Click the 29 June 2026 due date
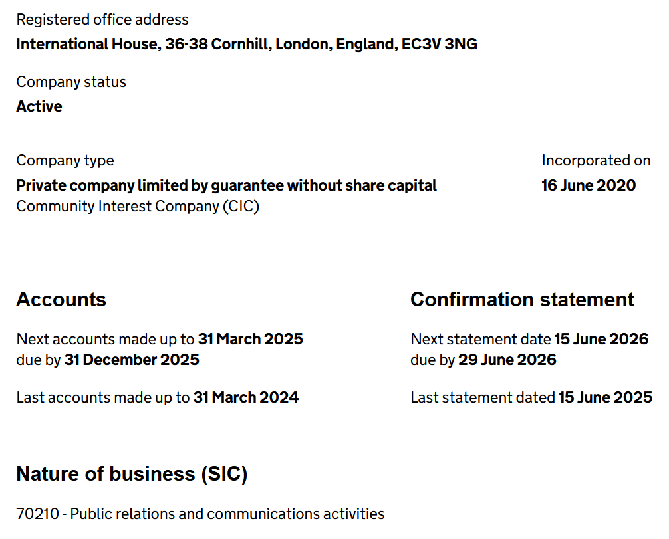 click(507, 360)
